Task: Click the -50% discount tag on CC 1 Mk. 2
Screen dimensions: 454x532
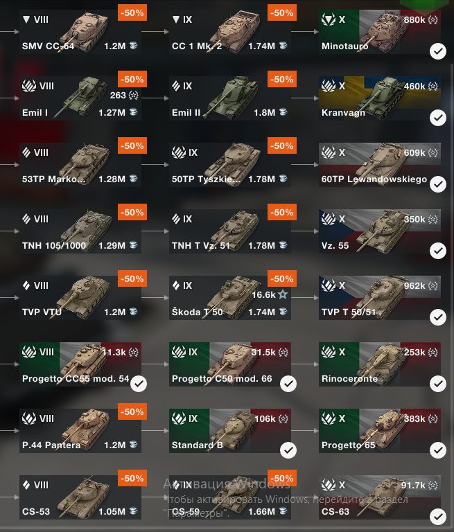Action: pyautogui.click(x=282, y=13)
